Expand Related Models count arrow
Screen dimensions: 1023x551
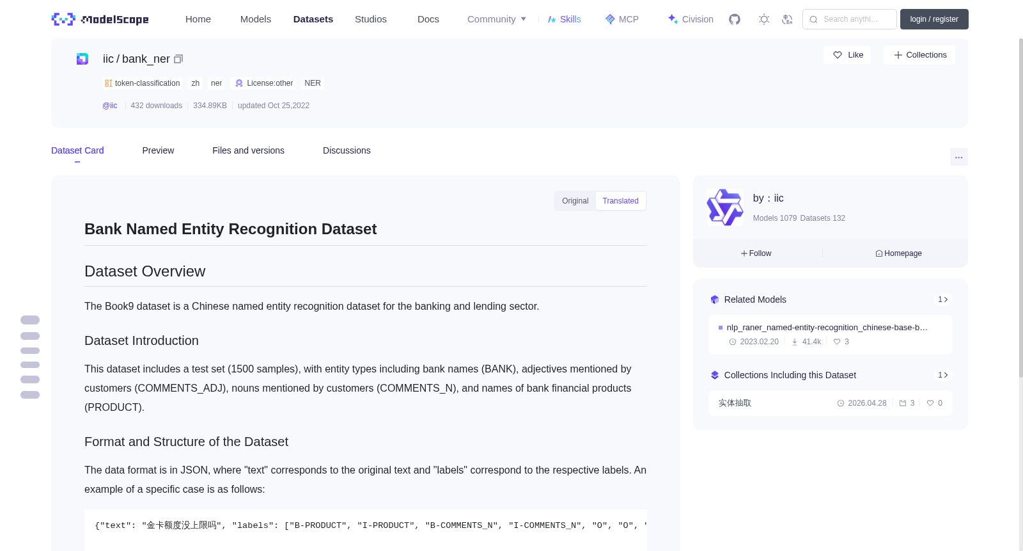942,299
